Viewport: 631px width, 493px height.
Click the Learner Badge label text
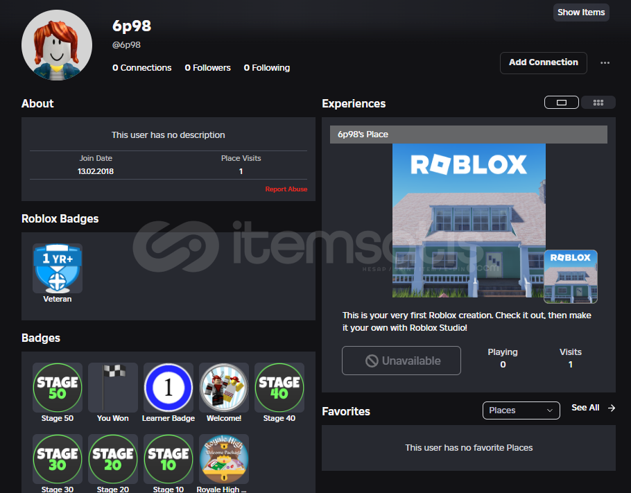pos(168,418)
